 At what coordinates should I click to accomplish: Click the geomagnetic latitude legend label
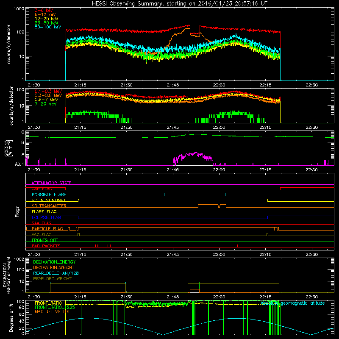click(293, 303)
